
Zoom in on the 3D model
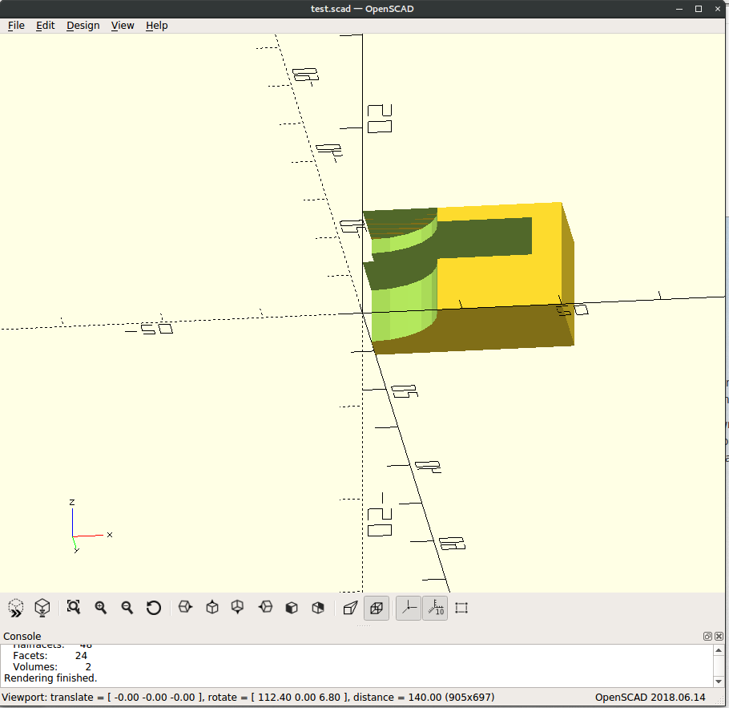click(101, 608)
